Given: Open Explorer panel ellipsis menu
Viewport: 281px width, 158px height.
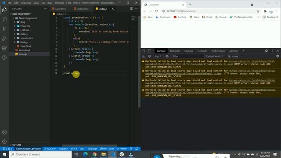Looking at the screenshot, I should point(45,9).
